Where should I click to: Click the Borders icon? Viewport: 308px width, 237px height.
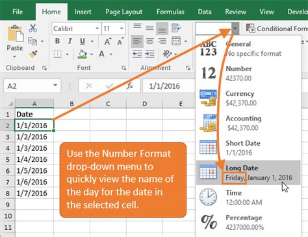point(58,54)
